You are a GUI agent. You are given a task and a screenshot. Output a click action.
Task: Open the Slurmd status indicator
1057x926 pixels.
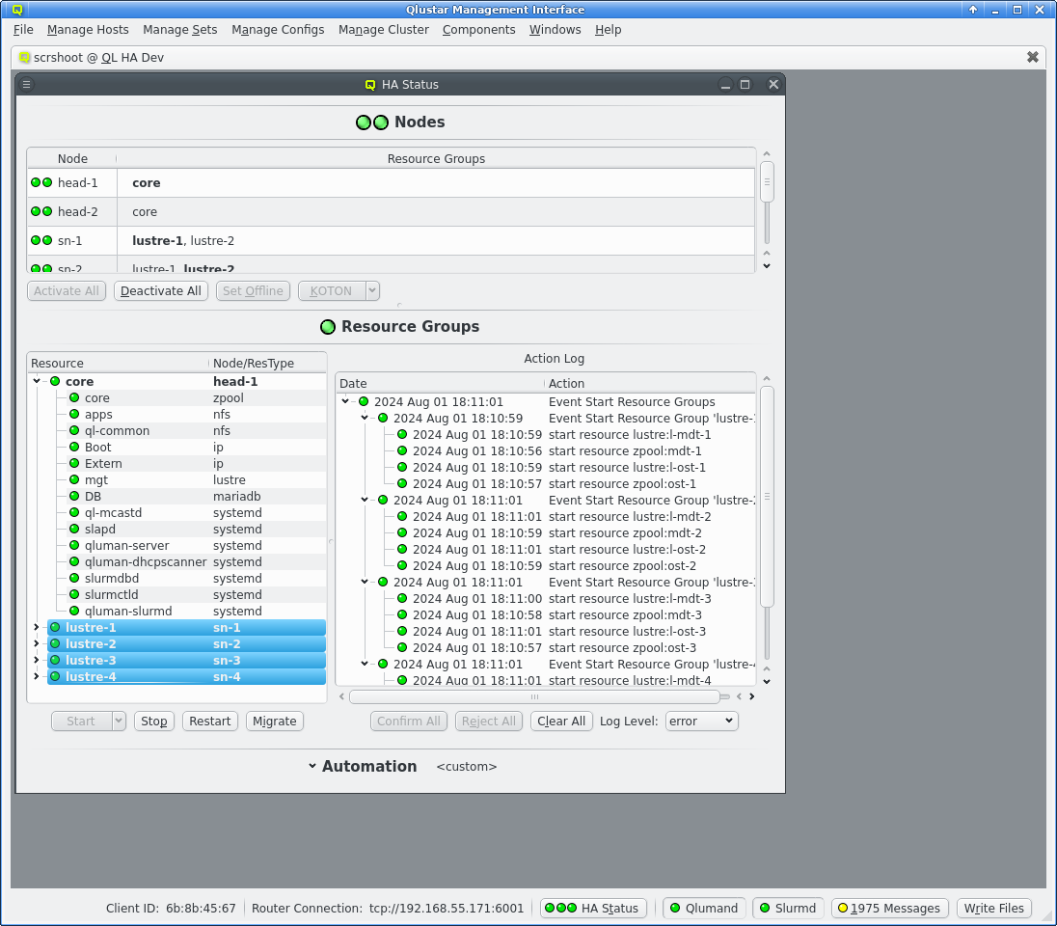click(x=788, y=908)
